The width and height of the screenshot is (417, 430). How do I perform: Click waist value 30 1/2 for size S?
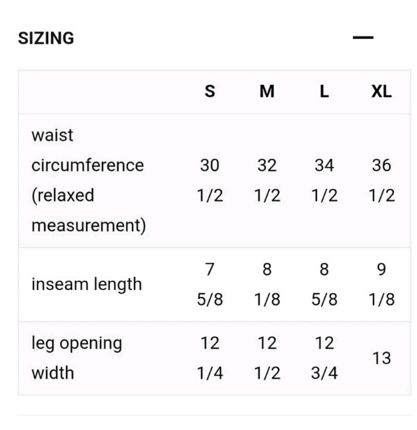pos(210,180)
